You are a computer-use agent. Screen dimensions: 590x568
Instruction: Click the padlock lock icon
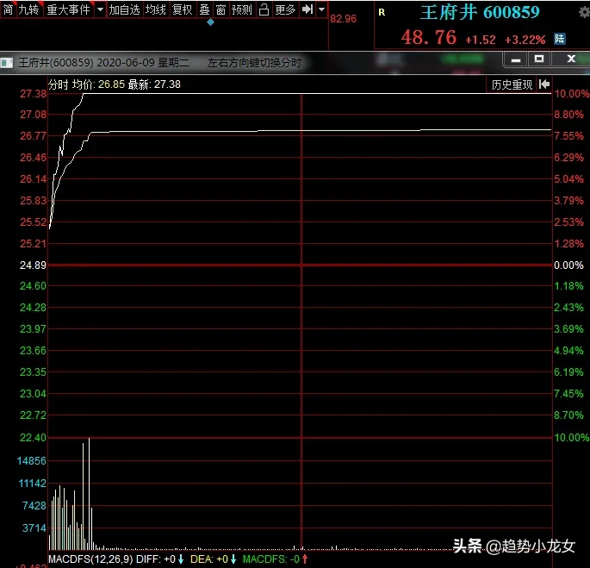pos(264,9)
